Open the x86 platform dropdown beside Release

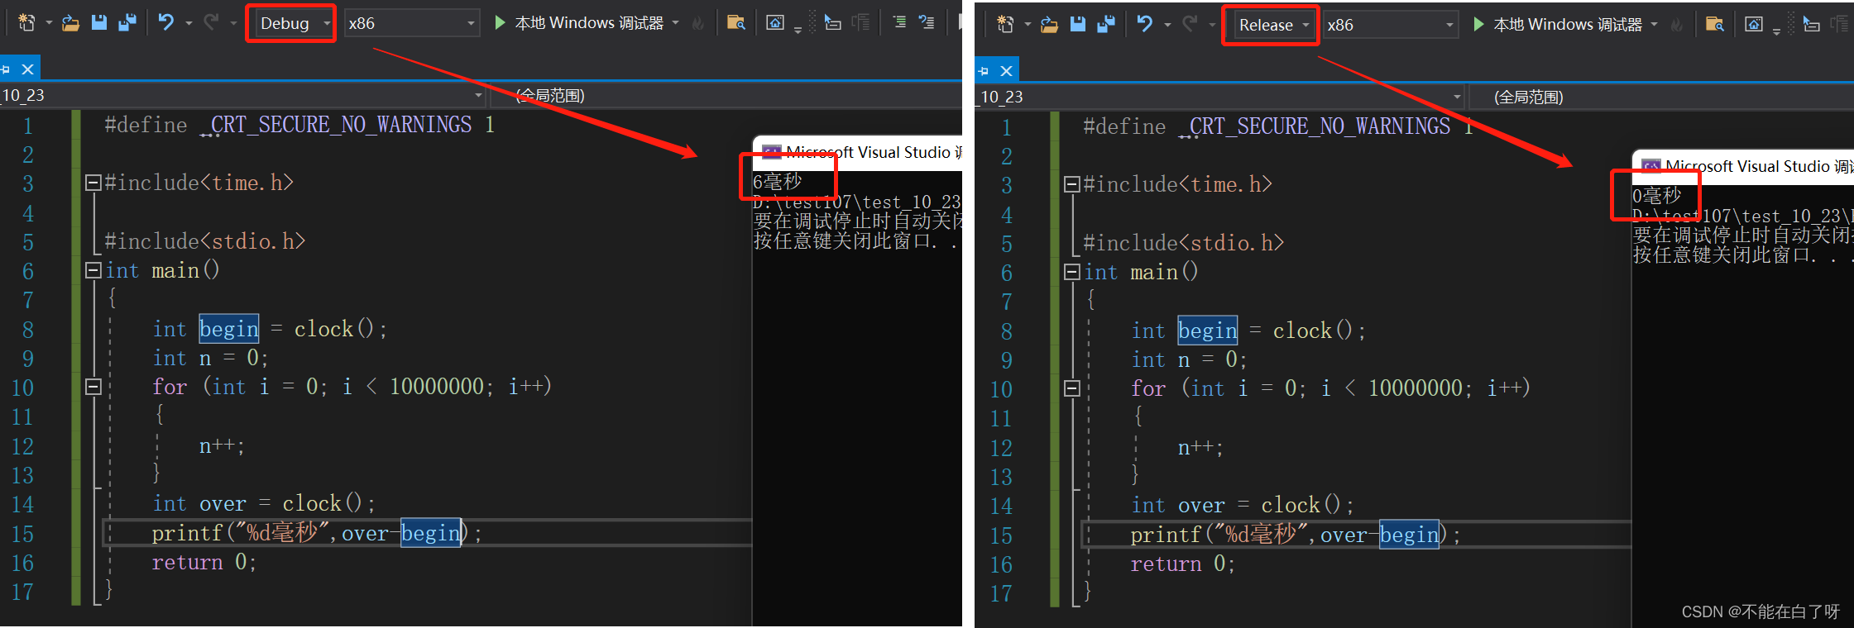1390,25
